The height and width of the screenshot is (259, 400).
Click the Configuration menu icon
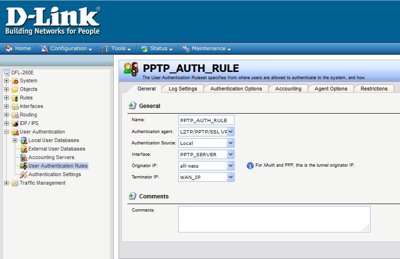(45, 48)
